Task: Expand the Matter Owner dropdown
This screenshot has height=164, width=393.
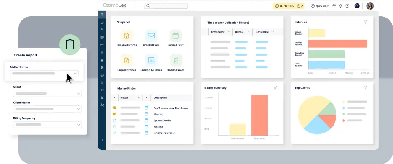Action: click(x=44, y=74)
